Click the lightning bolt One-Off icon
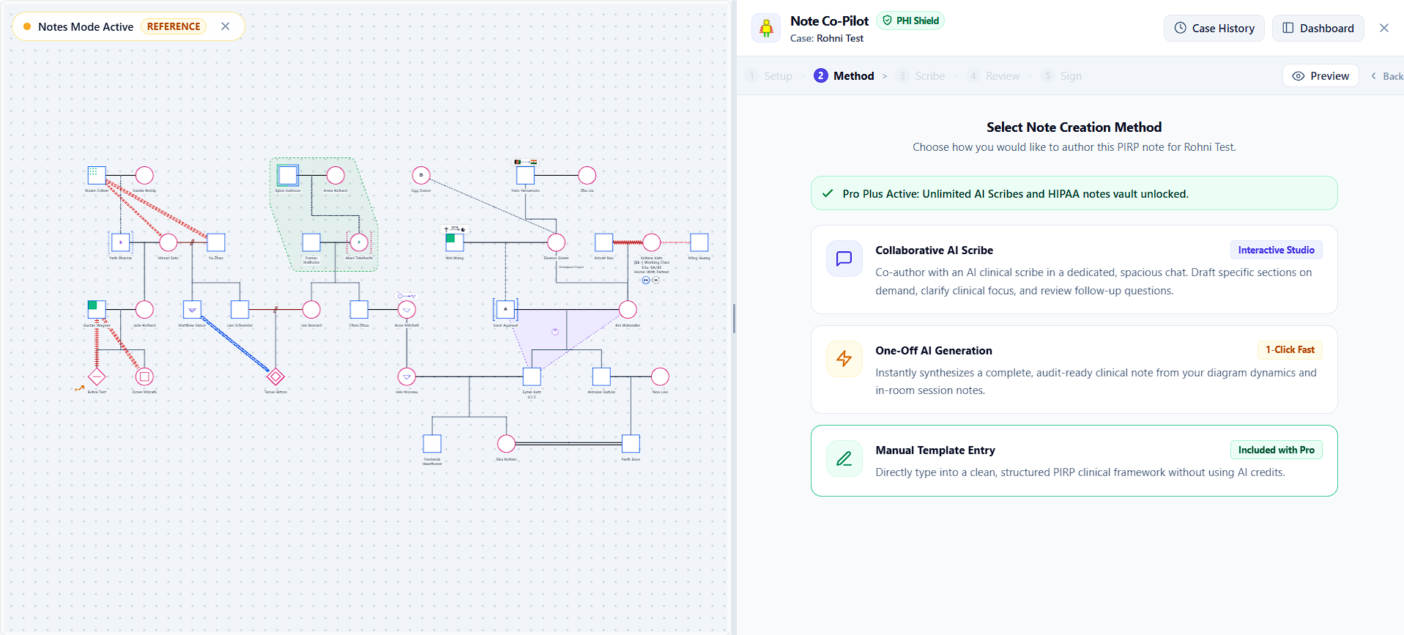This screenshot has width=1404, height=635. (x=844, y=359)
